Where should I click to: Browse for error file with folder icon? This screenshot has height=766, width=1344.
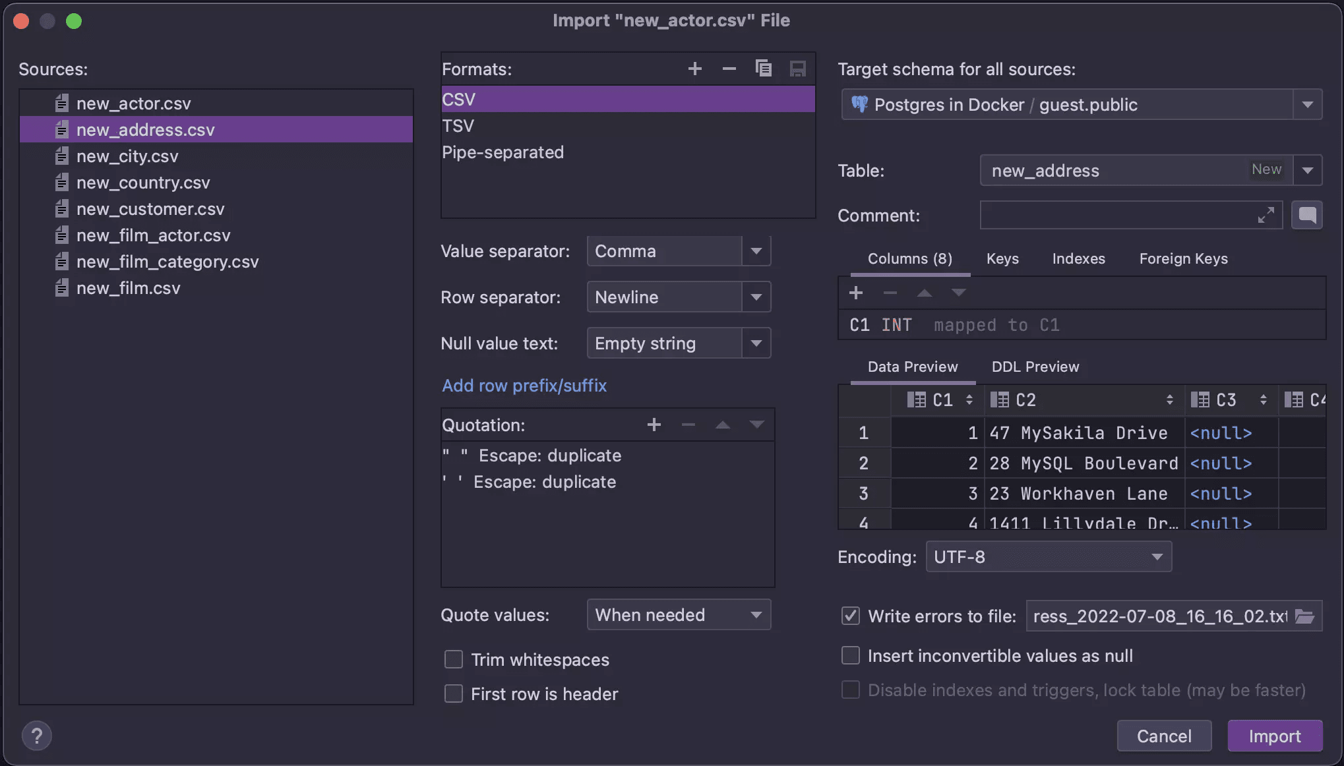1304,616
